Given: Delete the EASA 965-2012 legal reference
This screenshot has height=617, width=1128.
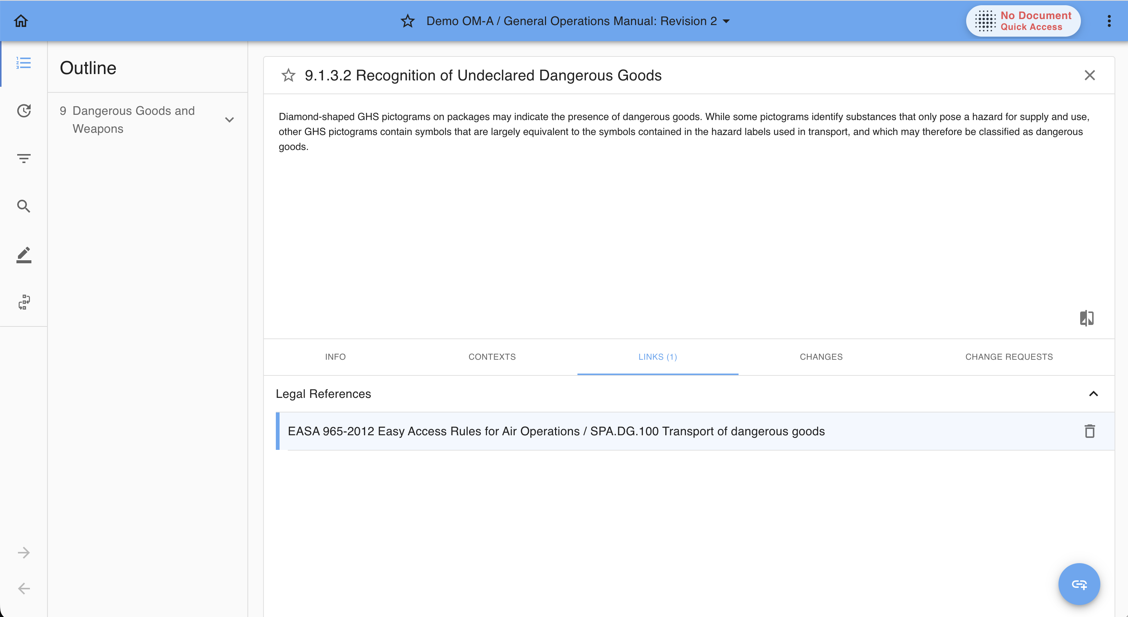Looking at the screenshot, I should point(1090,431).
